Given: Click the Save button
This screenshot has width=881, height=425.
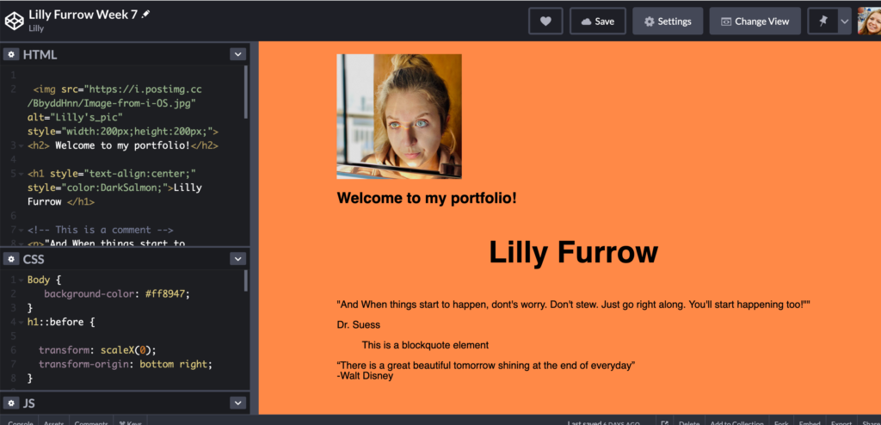Looking at the screenshot, I should click(x=597, y=22).
